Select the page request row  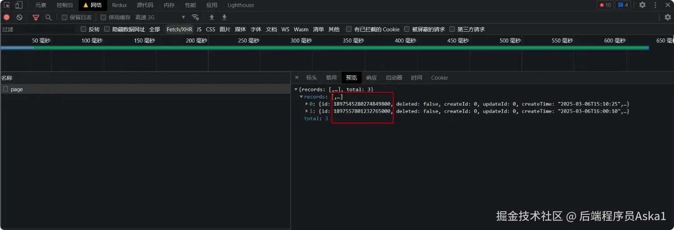coord(145,89)
